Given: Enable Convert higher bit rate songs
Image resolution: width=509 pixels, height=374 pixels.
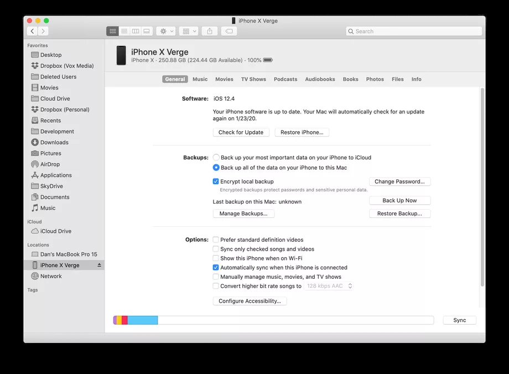Looking at the screenshot, I should [216, 286].
